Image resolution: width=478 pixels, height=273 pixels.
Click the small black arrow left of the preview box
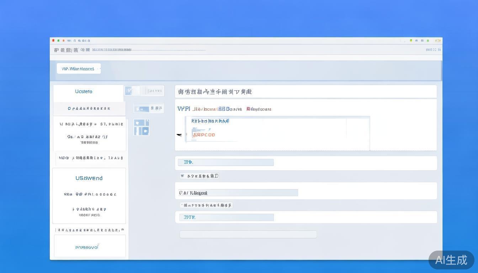point(179,135)
